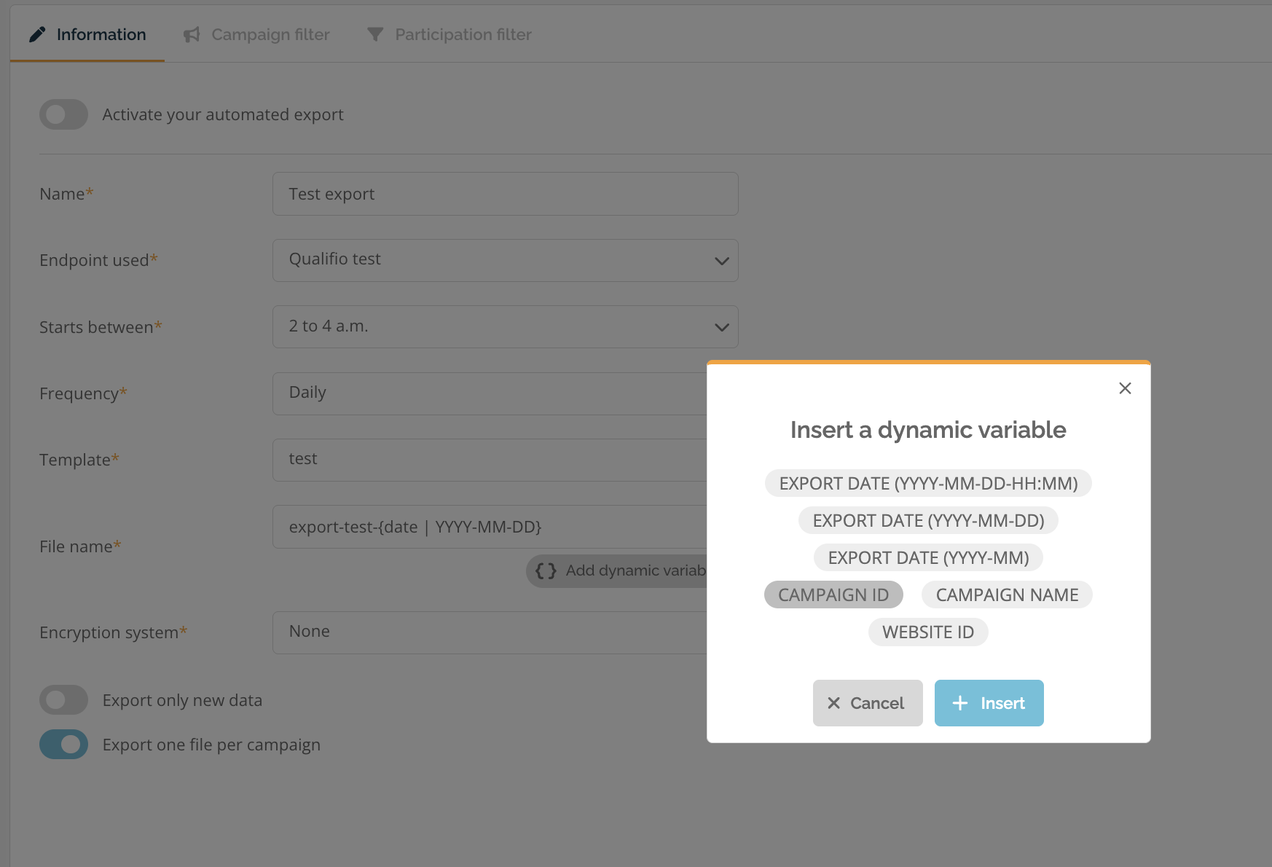Viewport: 1272px width, 867px height.
Task: Select the CAMPAIGN ID variable chip
Action: click(833, 595)
